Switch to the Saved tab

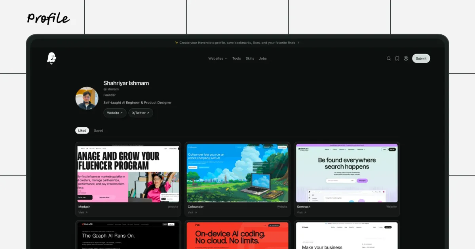pyautogui.click(x=99, y=130)
